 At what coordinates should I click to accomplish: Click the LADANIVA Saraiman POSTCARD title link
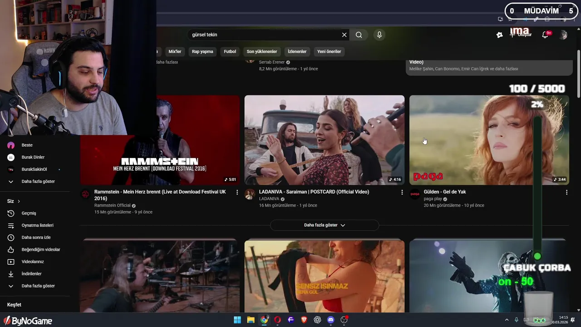pos(314,192)
